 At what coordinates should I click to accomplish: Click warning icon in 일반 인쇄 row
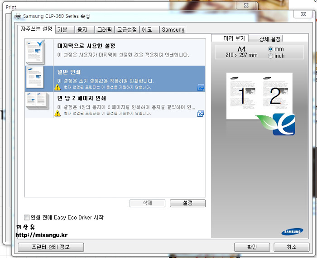pyautogui.click(x=58, y=87)
